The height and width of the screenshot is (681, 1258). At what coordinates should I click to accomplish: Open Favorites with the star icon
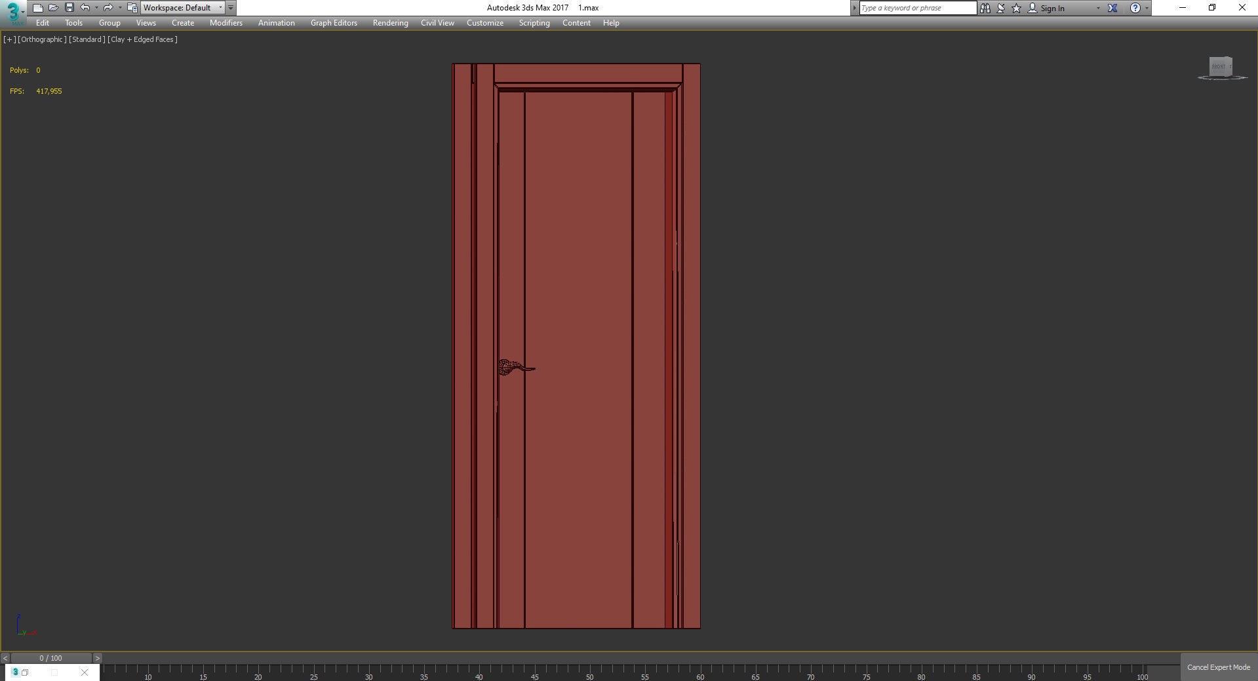(x=1017, y=8)
